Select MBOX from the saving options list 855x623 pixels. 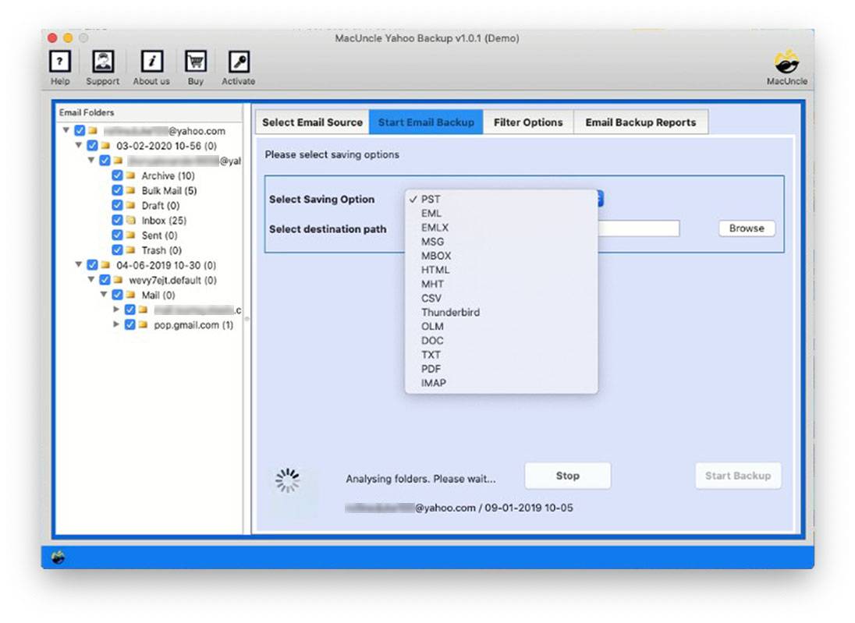click(437, 256)
